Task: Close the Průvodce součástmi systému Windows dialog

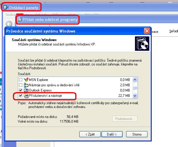Action: pos(147,31)
